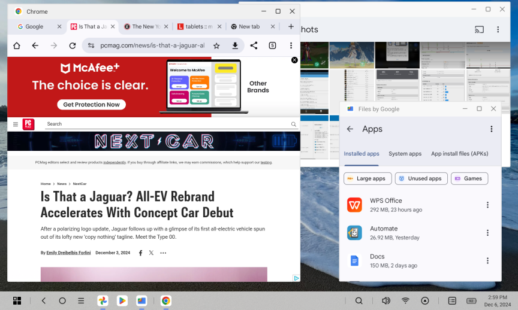Open taskbar recents menu lines
This screenshot has height=310, width=518.
coord(81,300)
